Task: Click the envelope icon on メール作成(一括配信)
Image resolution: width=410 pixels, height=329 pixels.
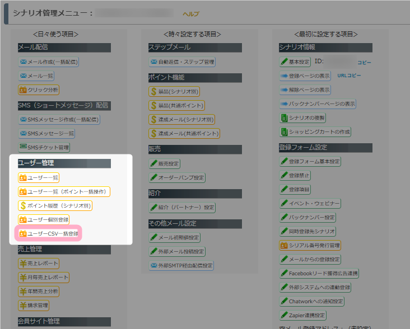Action: pyautogui.click(x=23, y=62)
